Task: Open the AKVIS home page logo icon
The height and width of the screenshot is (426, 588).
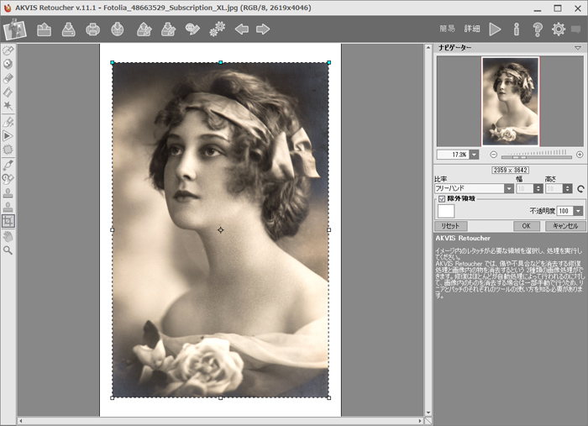Action: coord(14,29)
